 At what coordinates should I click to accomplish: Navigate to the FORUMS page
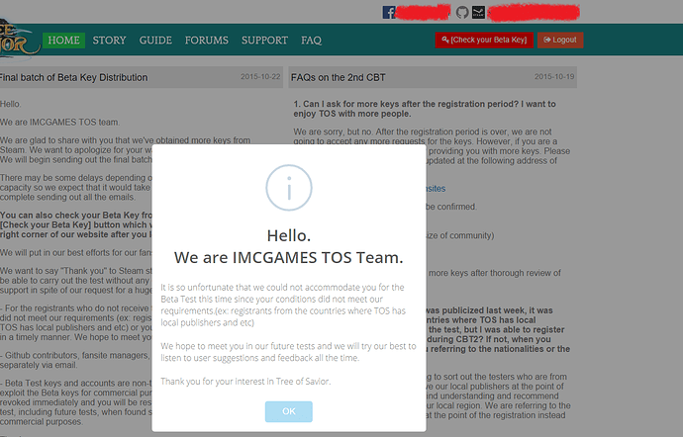click(206, 41)
